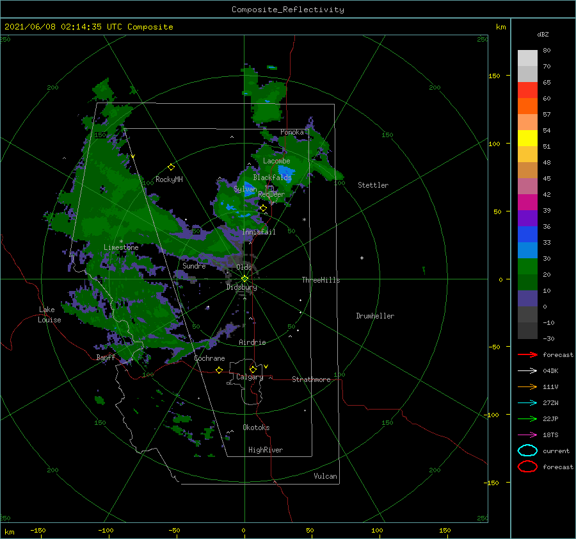
Task: Click the Sylvan town label
Action: [x=245, y=189]
